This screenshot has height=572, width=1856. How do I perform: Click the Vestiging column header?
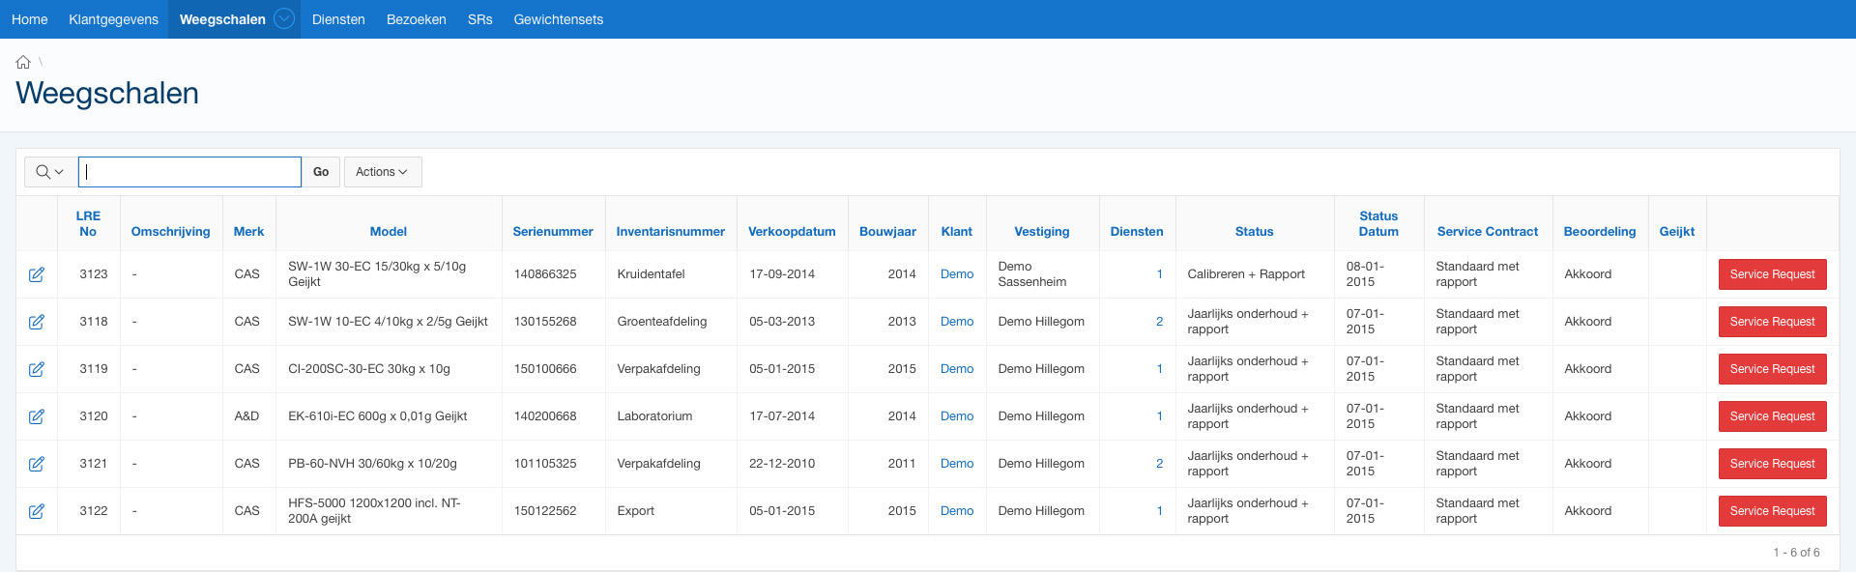point(1042,232)
